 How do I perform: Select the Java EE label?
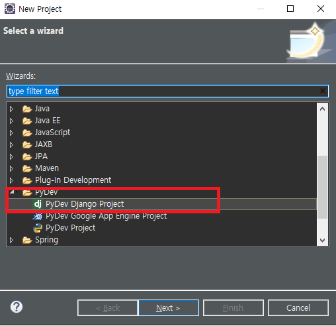[48, 121]
